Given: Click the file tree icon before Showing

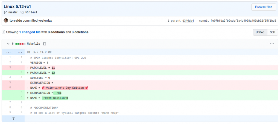Looking at the screenshot, I should point(3,32).
